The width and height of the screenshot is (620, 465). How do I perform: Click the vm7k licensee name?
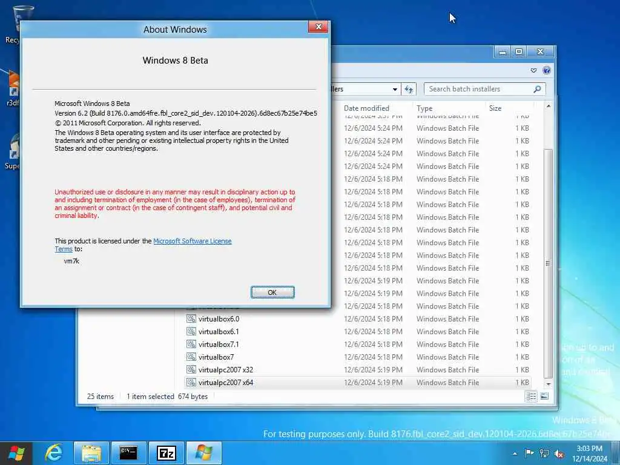pyautogui.click(x=71, y=261)
